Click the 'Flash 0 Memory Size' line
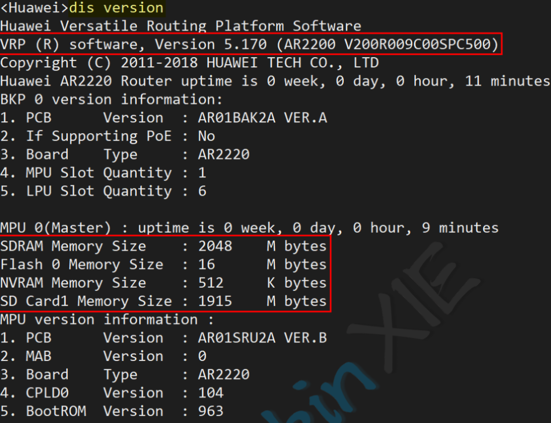 [x=164, y=265]
